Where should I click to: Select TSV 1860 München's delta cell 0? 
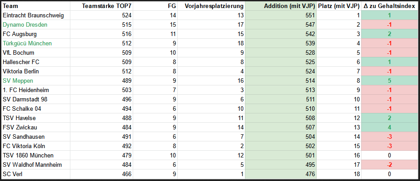coord(389,155)
